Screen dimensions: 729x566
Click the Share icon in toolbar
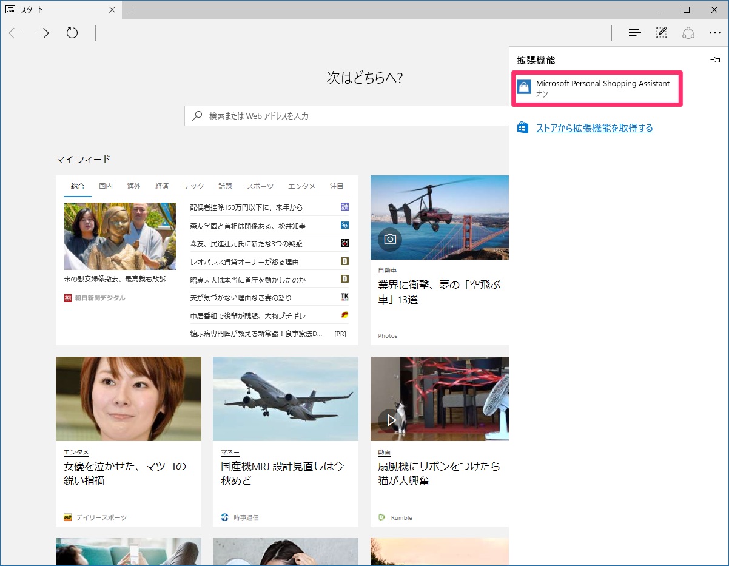click(x=688, y=33)
